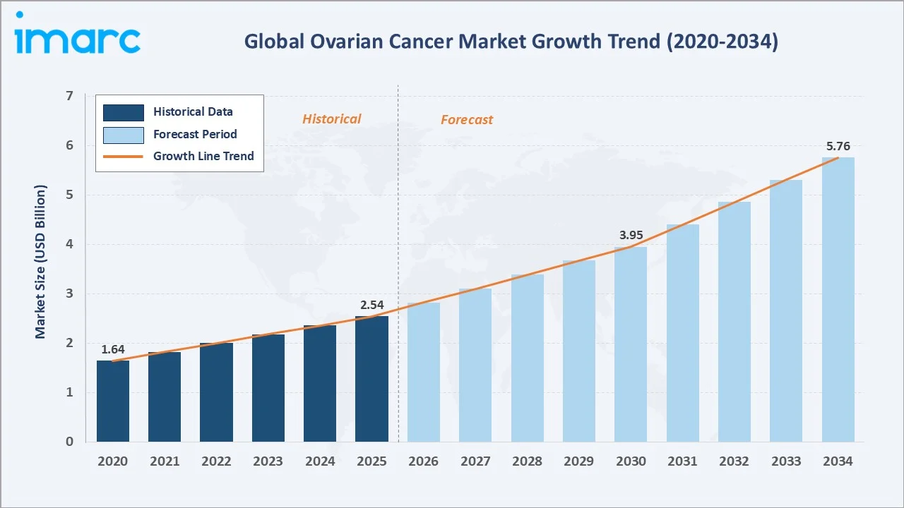Click the data label '2.54'
The height and width of the screenshot is (508, 904).
[x=371, y=304]
